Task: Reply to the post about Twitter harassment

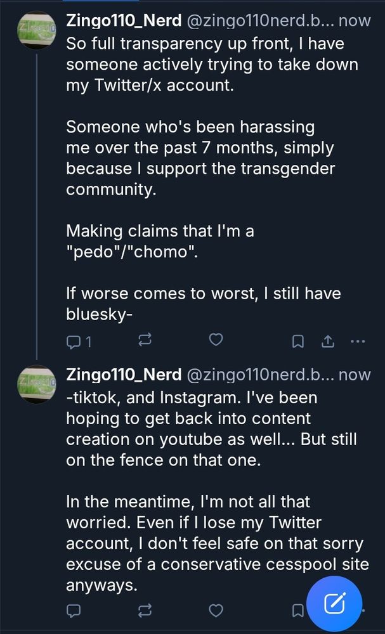Action: (x=74, y=341)
